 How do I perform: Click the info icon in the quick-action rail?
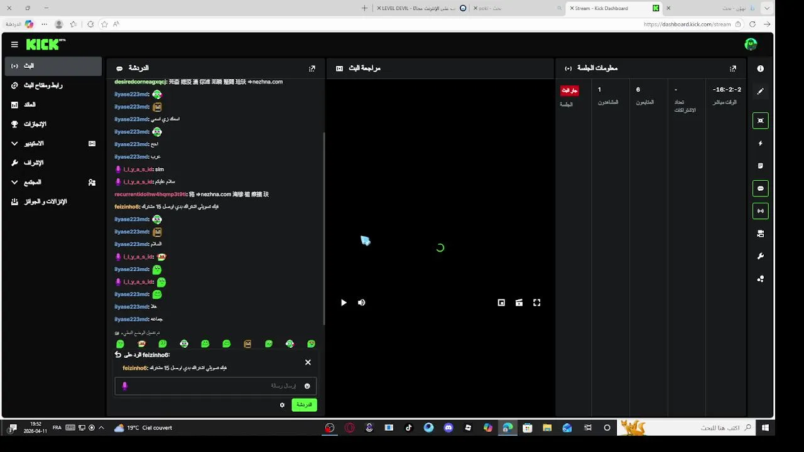tap(761, 68)
